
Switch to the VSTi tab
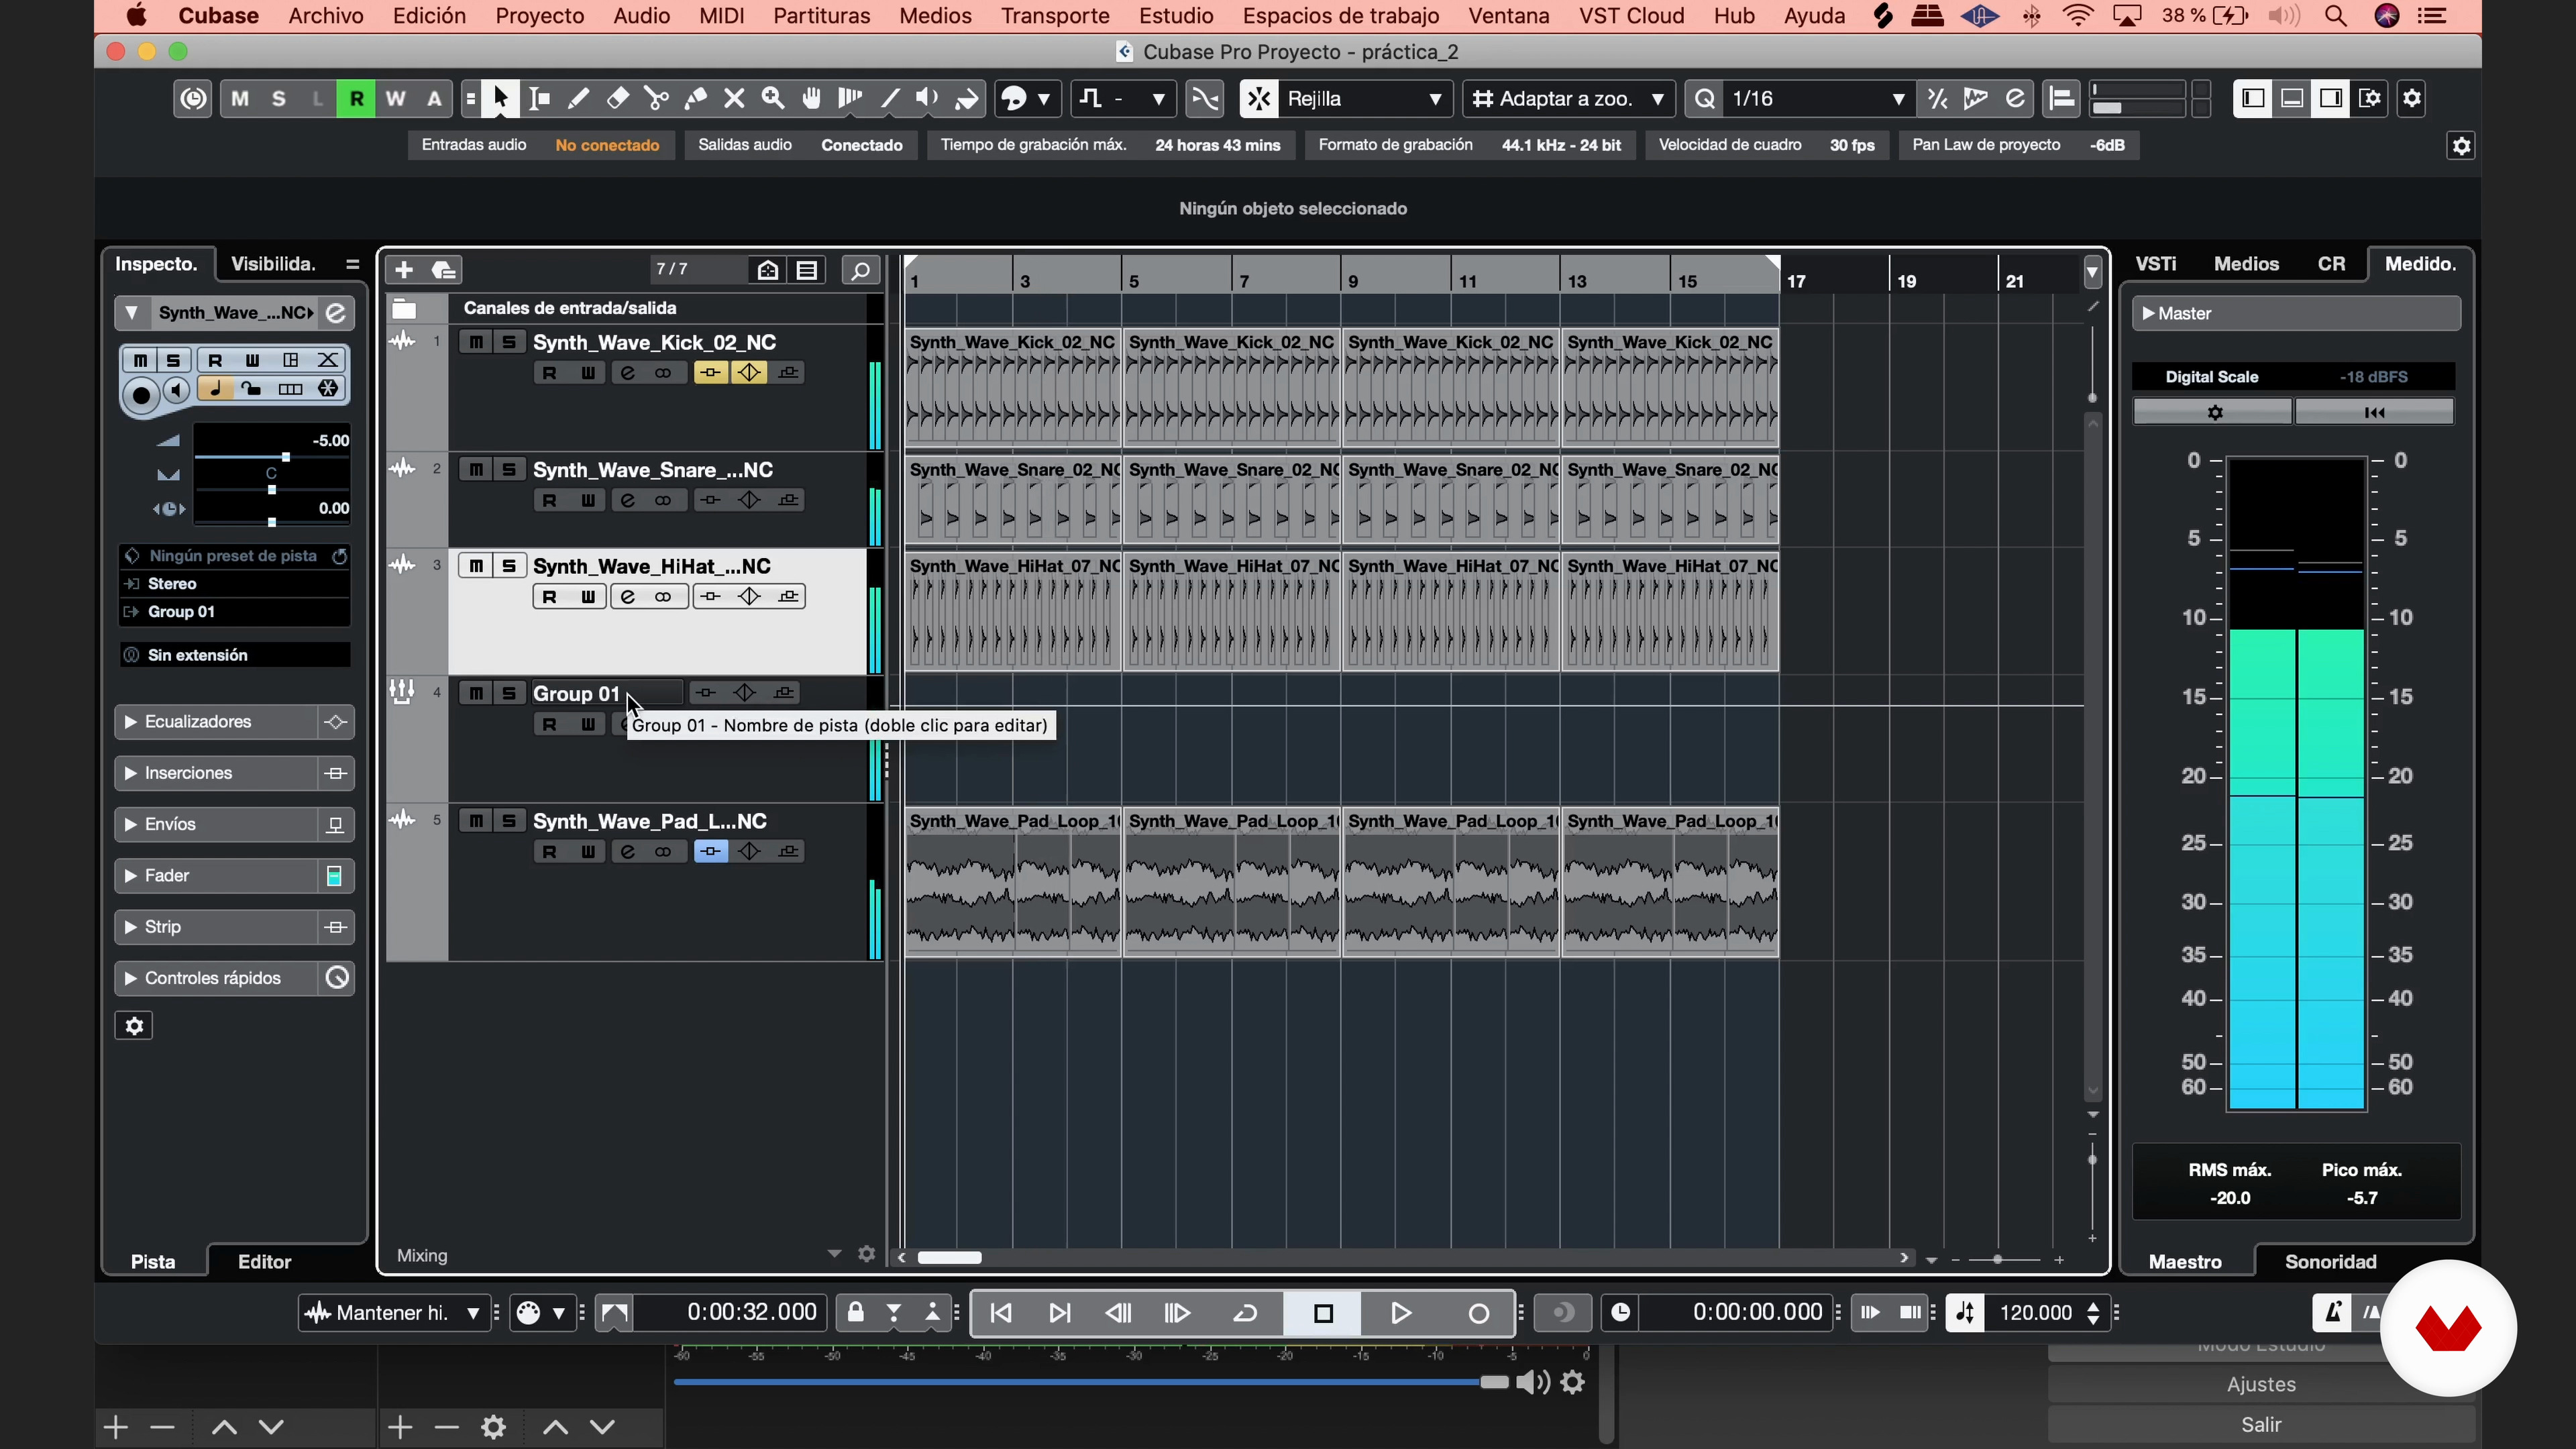2156,264
